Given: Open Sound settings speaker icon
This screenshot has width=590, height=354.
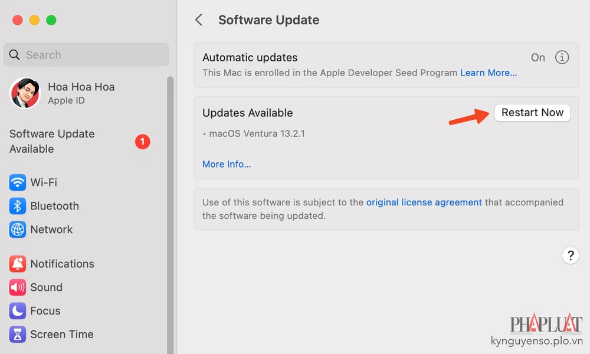Looking at the screenshot, I should [x=18, y=287].
